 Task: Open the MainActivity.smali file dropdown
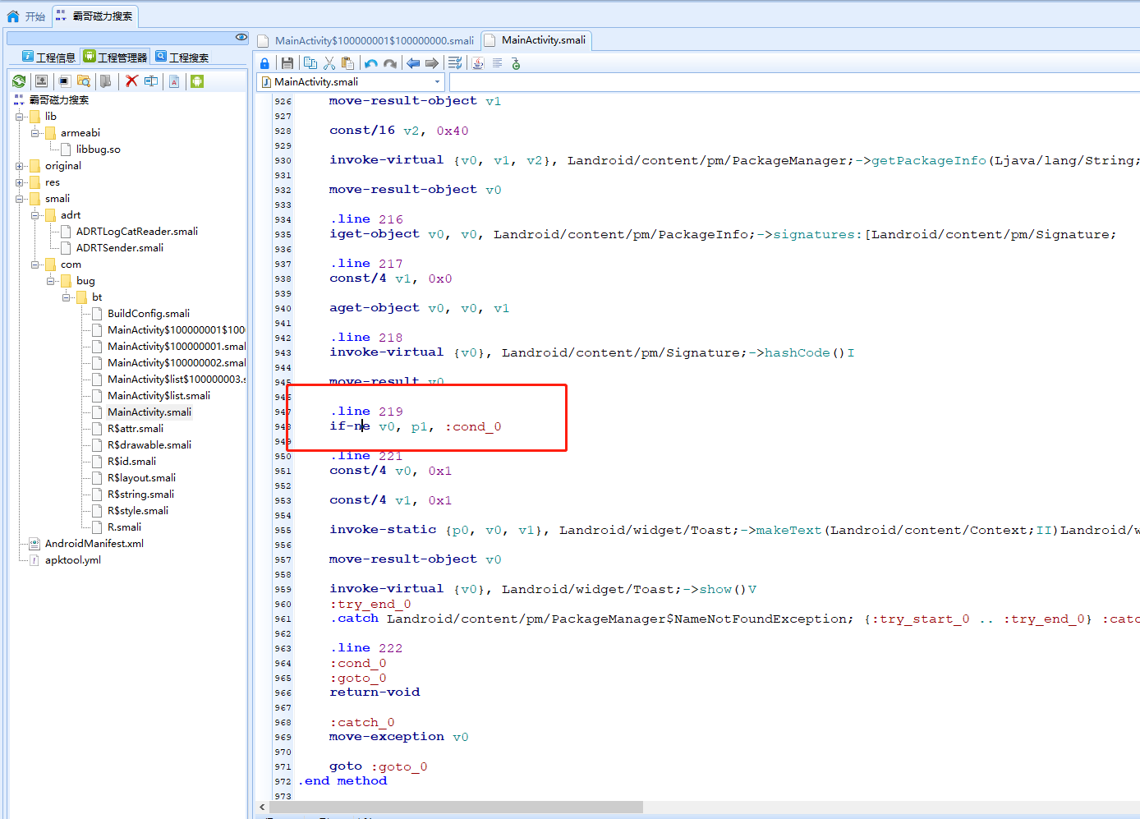click(x=437, y=82)
